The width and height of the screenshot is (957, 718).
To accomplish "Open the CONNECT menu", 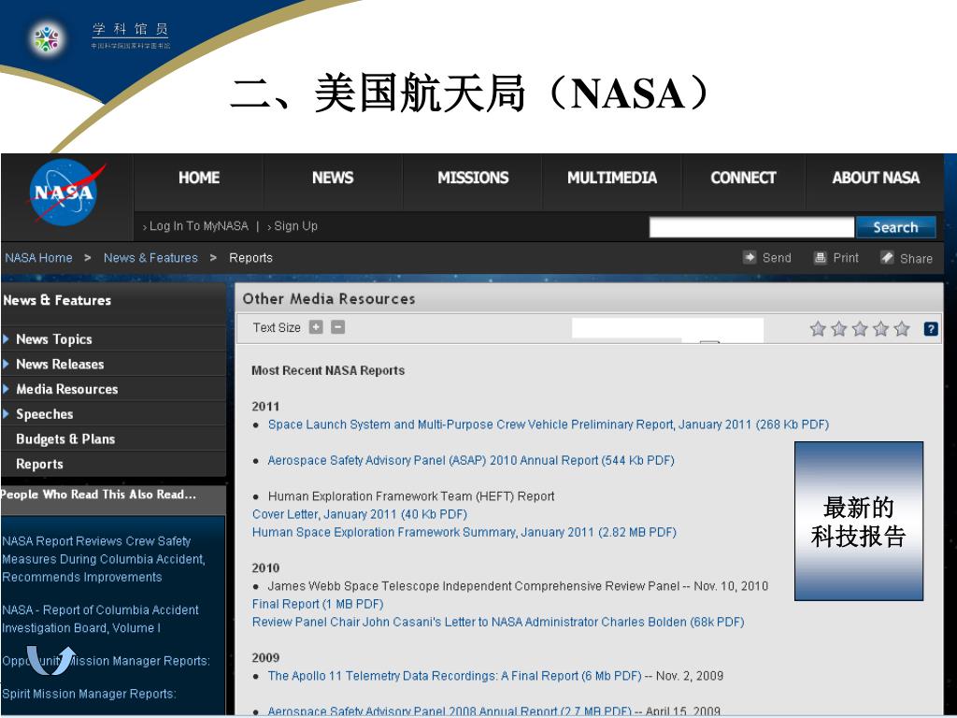I will (x=743, y=178).
